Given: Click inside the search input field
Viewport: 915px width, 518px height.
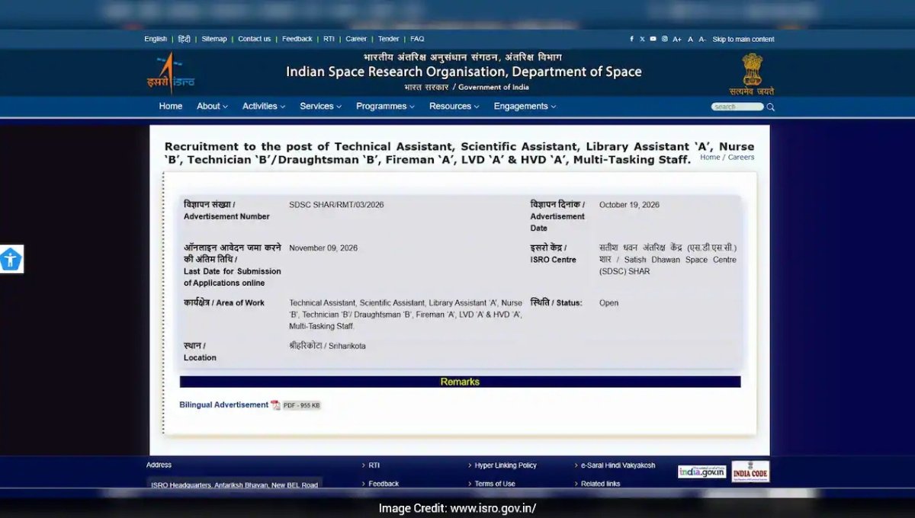Looking at the screenshot, I should [737, 107].
